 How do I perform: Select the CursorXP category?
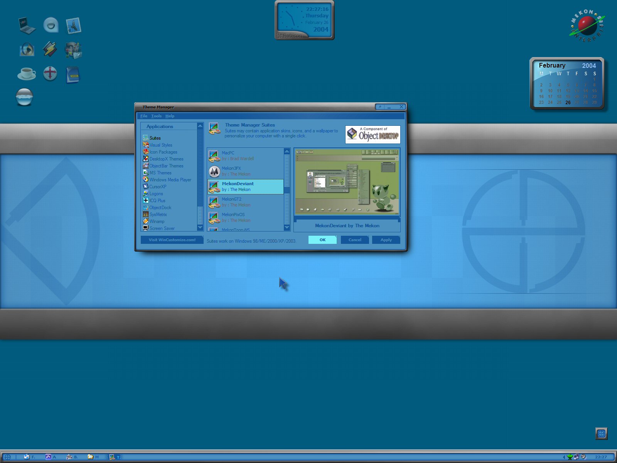[158, 187]
